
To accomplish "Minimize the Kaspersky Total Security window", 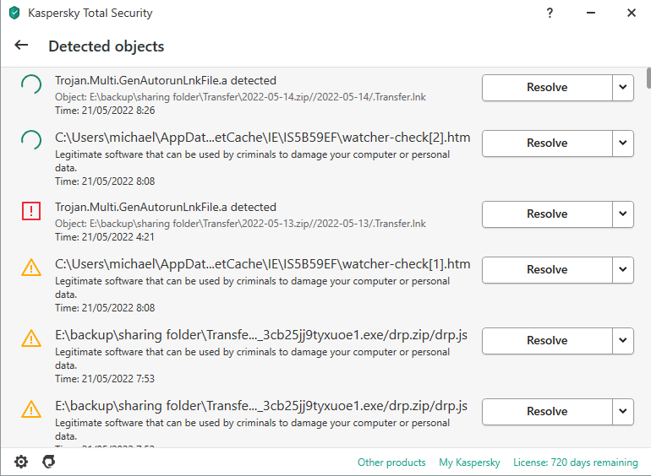I will pyautogui.click(x=591, y=13).
